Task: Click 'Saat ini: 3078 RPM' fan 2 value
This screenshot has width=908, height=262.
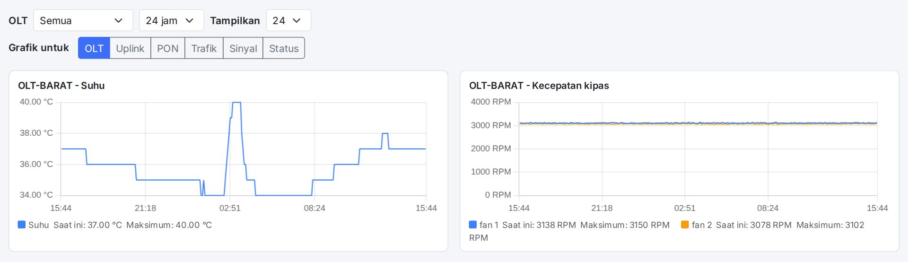Action: coord(754,225)
